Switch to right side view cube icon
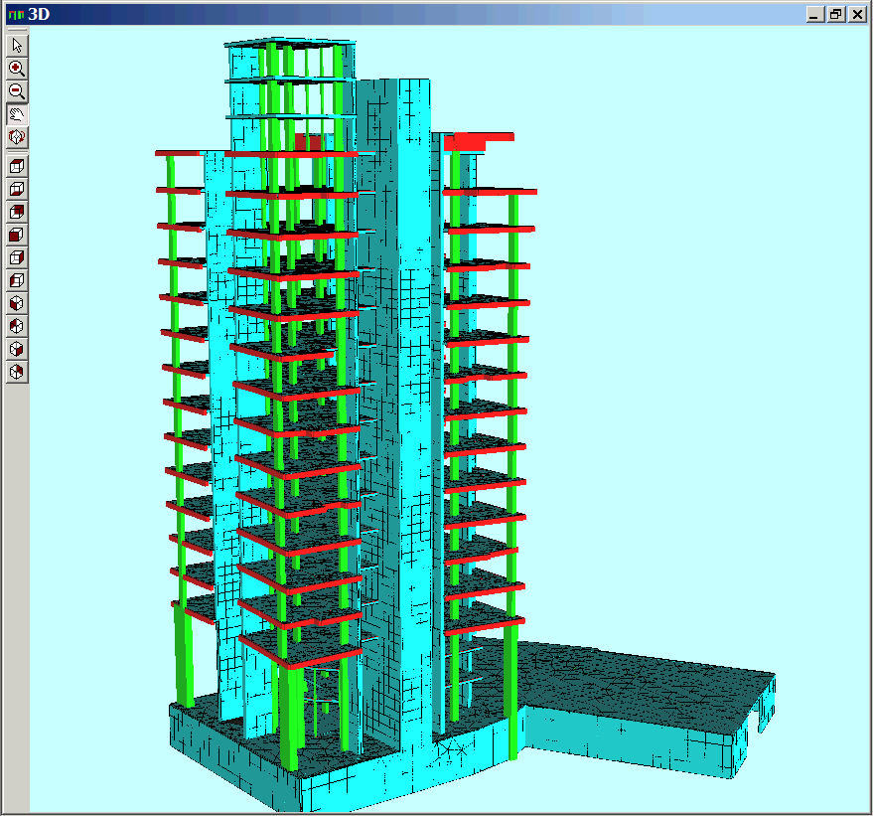The image size is (873, 816). tap(17, 257)
